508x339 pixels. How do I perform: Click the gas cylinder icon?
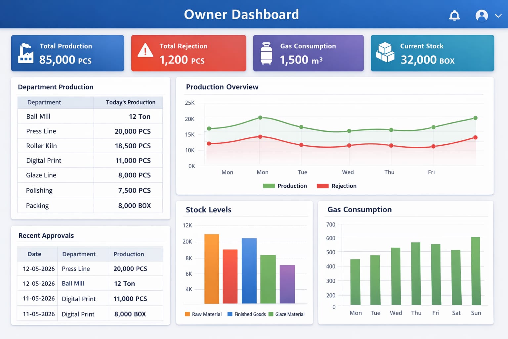266,53
